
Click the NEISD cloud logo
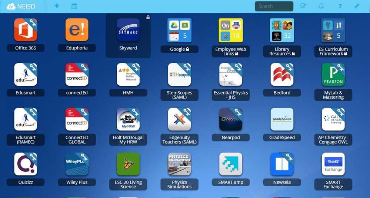click(x=11, y=6)
